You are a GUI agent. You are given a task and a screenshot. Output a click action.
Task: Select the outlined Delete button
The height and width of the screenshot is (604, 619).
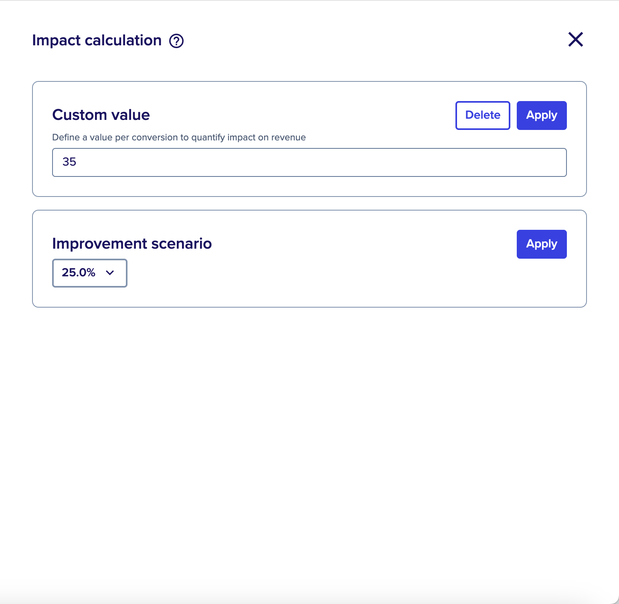tap(483, 116)
